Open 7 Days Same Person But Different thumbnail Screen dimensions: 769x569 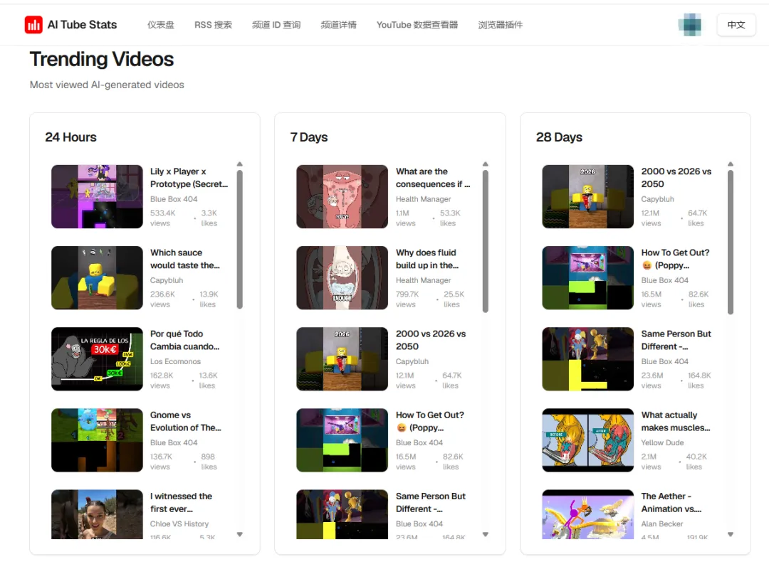[x=342, y=514]
